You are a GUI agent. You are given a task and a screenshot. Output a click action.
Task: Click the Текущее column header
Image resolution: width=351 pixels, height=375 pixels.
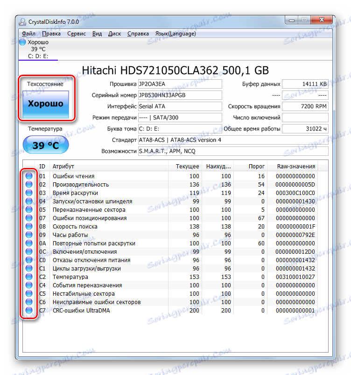(185, 166)
